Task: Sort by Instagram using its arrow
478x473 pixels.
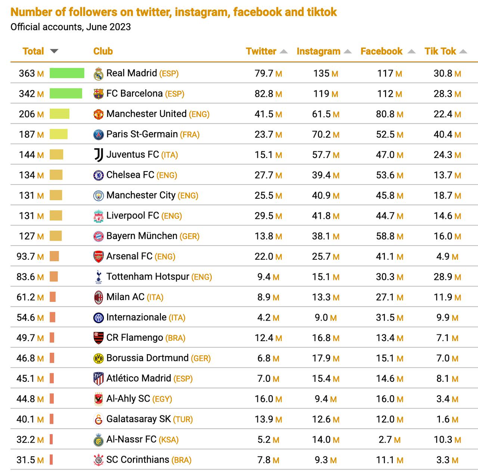Action: point(348,52)
